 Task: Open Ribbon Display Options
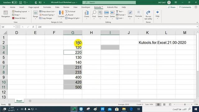tap(176, 2)
